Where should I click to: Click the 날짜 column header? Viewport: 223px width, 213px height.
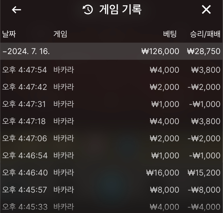[9, 34]
